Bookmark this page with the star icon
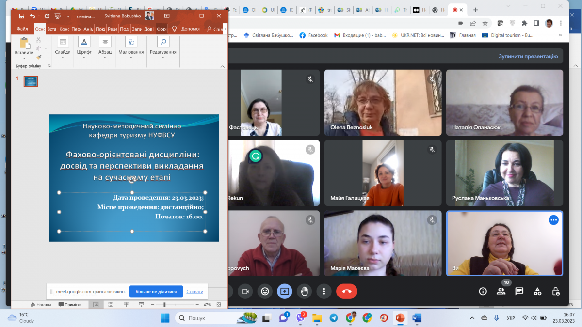Image resolution: width=582 pixels, height=327 pixels. 485,23
